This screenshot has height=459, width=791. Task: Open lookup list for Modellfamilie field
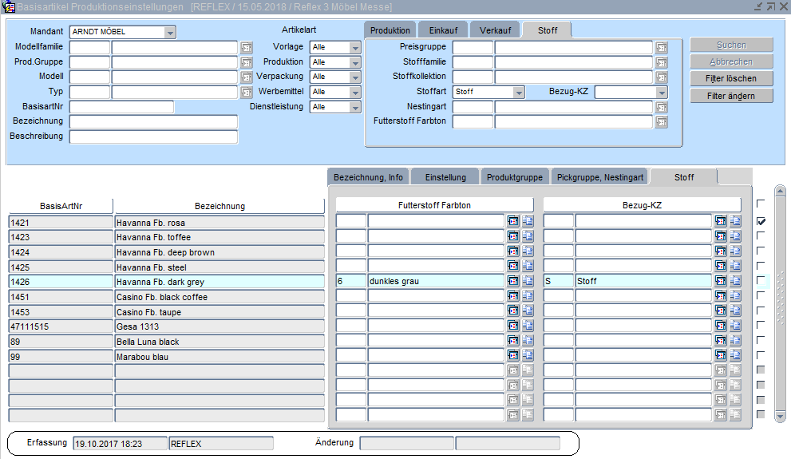(x=246, y=48)
